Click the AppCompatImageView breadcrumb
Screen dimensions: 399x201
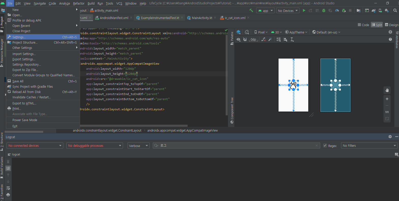tap(182, 130)
